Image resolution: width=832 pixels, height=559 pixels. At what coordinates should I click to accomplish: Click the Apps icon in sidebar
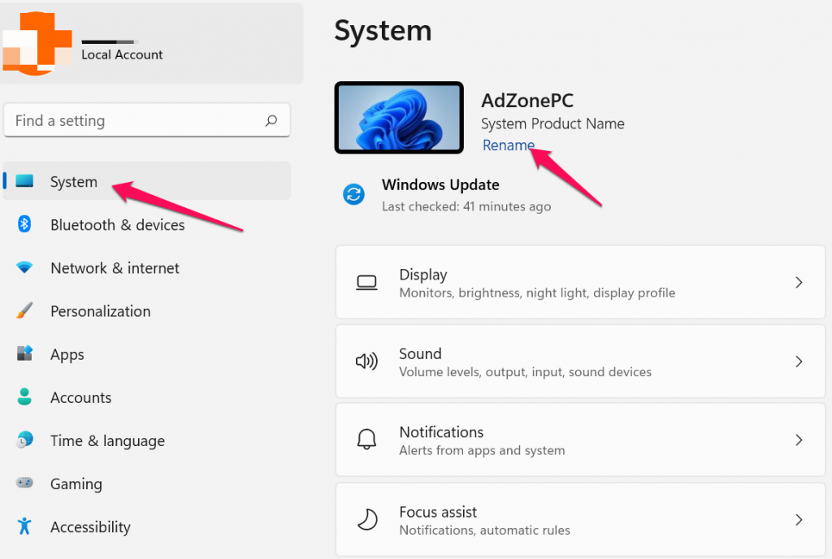click(x=24, y=353)
